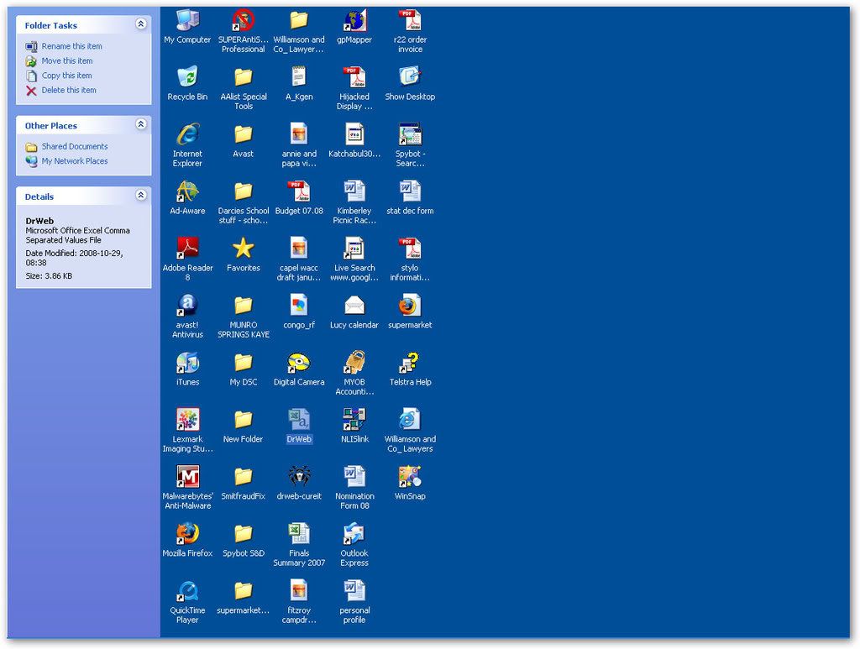This screenshot has height=649, width=860.
Task: Select the Avast folder icon
Action: [x=243, y=134]
